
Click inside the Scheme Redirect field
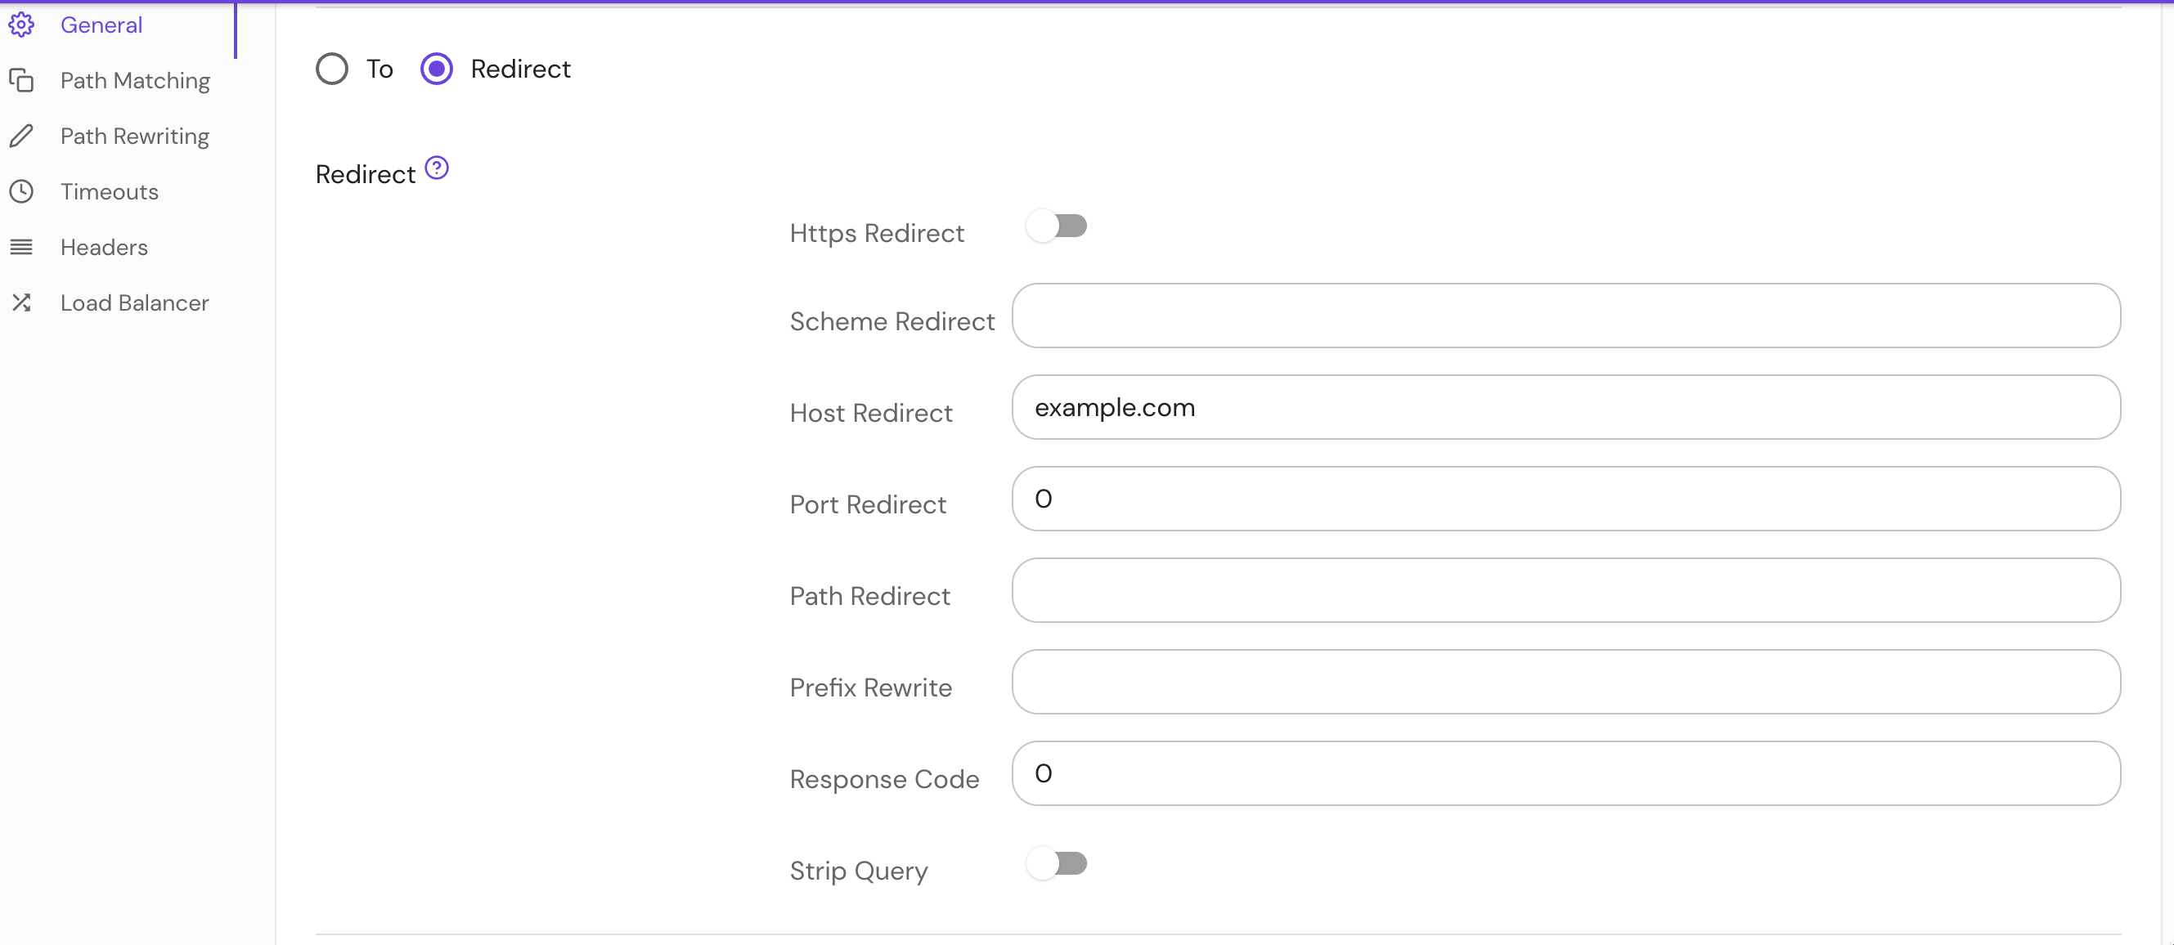[1565, 316]
